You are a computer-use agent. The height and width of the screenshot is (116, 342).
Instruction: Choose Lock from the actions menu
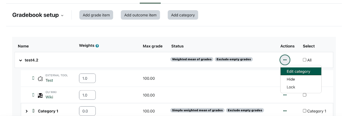pos(301,87)
